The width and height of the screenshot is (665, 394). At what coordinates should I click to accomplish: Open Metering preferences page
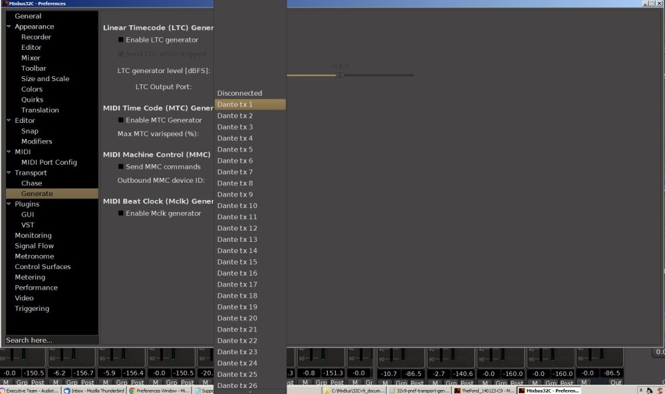tap(30, 277)
